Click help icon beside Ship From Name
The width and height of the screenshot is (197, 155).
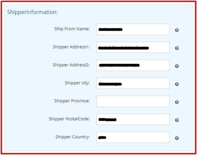[177, 30]
